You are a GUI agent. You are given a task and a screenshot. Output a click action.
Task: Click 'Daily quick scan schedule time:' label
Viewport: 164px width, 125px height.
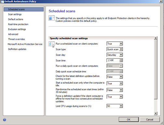click(71, 72)
